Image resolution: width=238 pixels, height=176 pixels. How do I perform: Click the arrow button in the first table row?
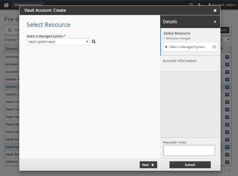tap(227, 57)
